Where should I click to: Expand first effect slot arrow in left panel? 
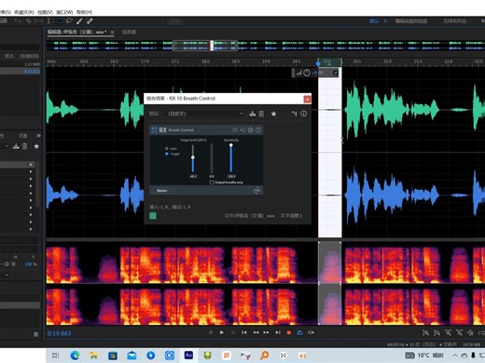click(31, 165)
